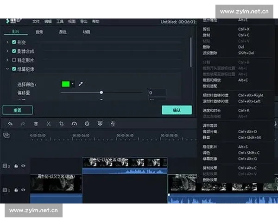Click the undo arrow in timeline toolbar
The image size is (278, 222).
point(10,124)
